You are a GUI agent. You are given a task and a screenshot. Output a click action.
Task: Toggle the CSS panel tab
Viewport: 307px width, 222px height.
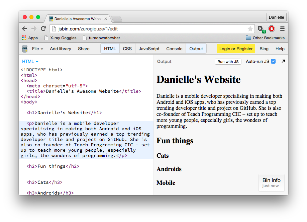127,49
